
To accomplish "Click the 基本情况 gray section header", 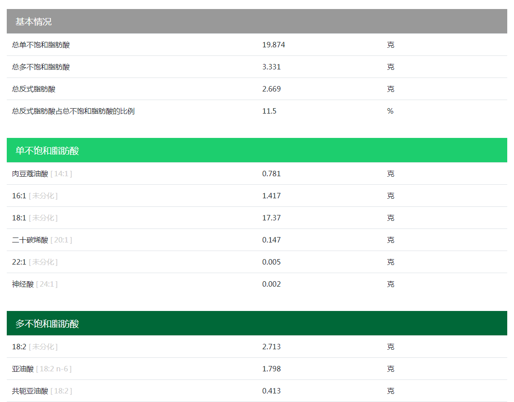I will (x=33, y=22).
